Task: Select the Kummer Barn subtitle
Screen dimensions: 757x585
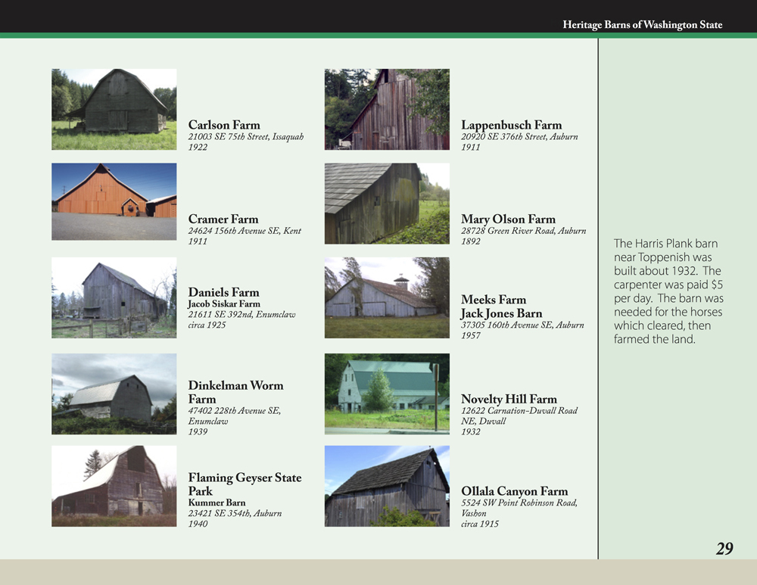Action: click(217, 503)
